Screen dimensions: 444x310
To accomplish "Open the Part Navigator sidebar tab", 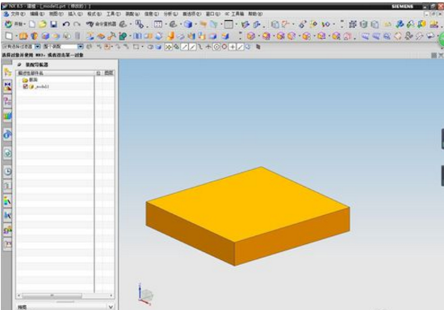I will point(7,101).
